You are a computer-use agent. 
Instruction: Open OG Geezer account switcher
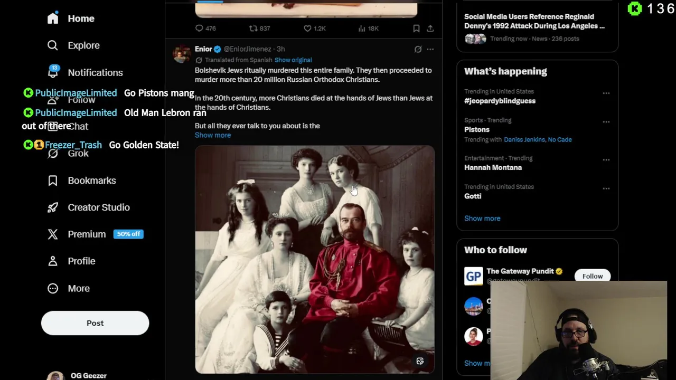[x=88, y=375]
